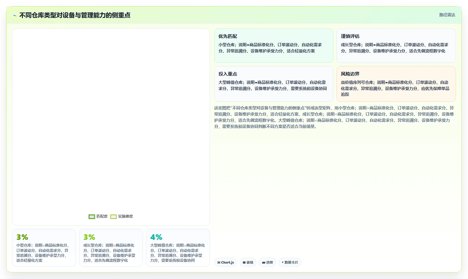This screenshot has height=279, width=468.
Task: Click the 实施难度 legend label
Action: [125, 216]
